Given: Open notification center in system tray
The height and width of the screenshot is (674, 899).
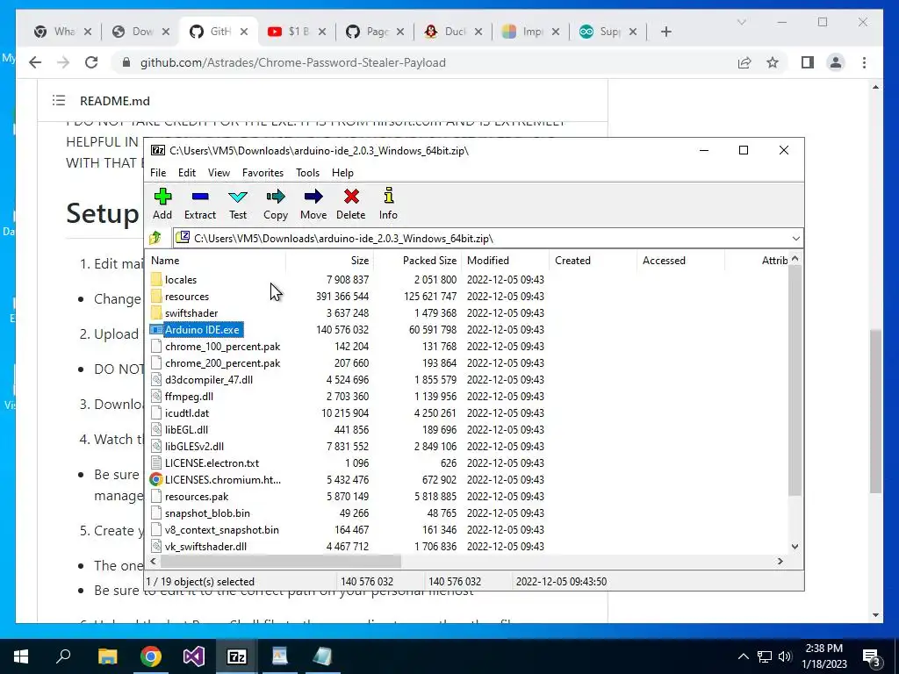Looking at the screenshot, I should tap(872, 656).
